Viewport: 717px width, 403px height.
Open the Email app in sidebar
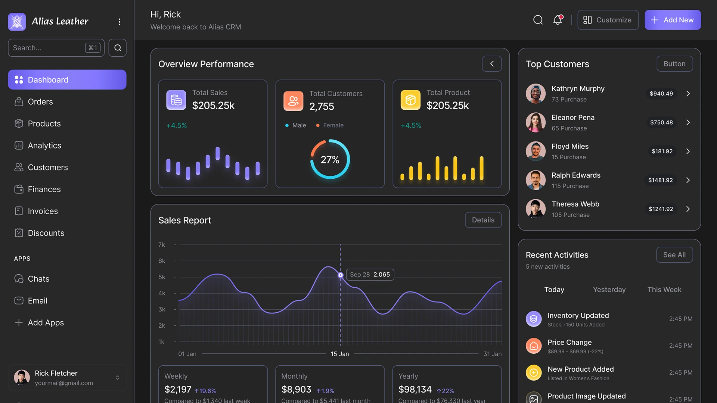click(19, 300)
